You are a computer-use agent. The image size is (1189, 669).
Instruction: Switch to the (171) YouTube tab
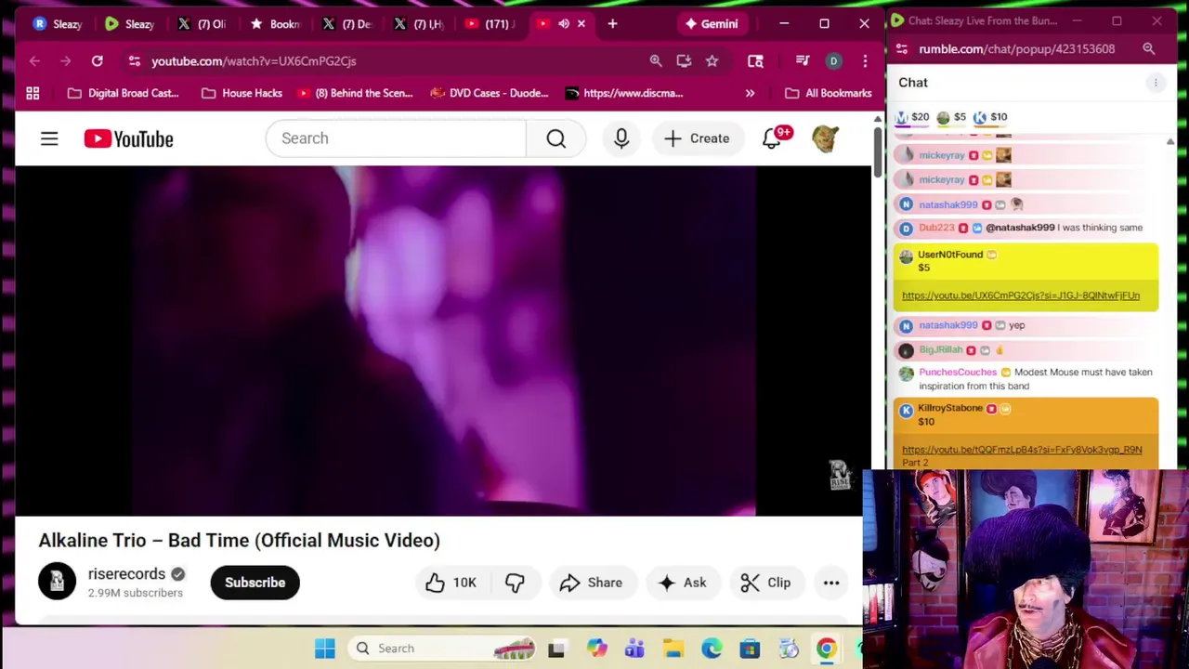coord(490,23)
